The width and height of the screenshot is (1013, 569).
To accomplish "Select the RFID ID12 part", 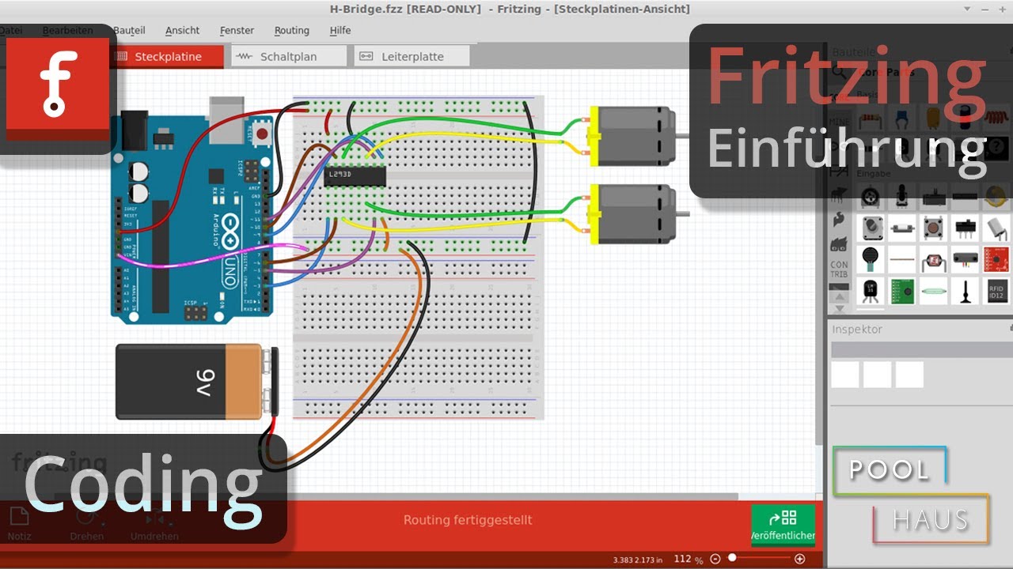I will [x=996, y=290].
